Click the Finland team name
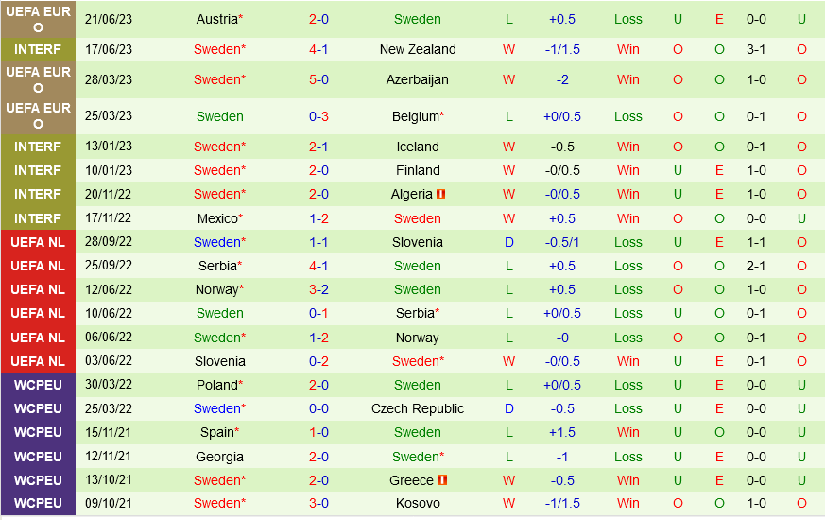825x520 pixels. pos(418,170)
